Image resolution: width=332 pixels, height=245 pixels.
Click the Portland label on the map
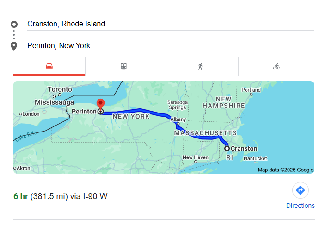click(x=251, y=90)
